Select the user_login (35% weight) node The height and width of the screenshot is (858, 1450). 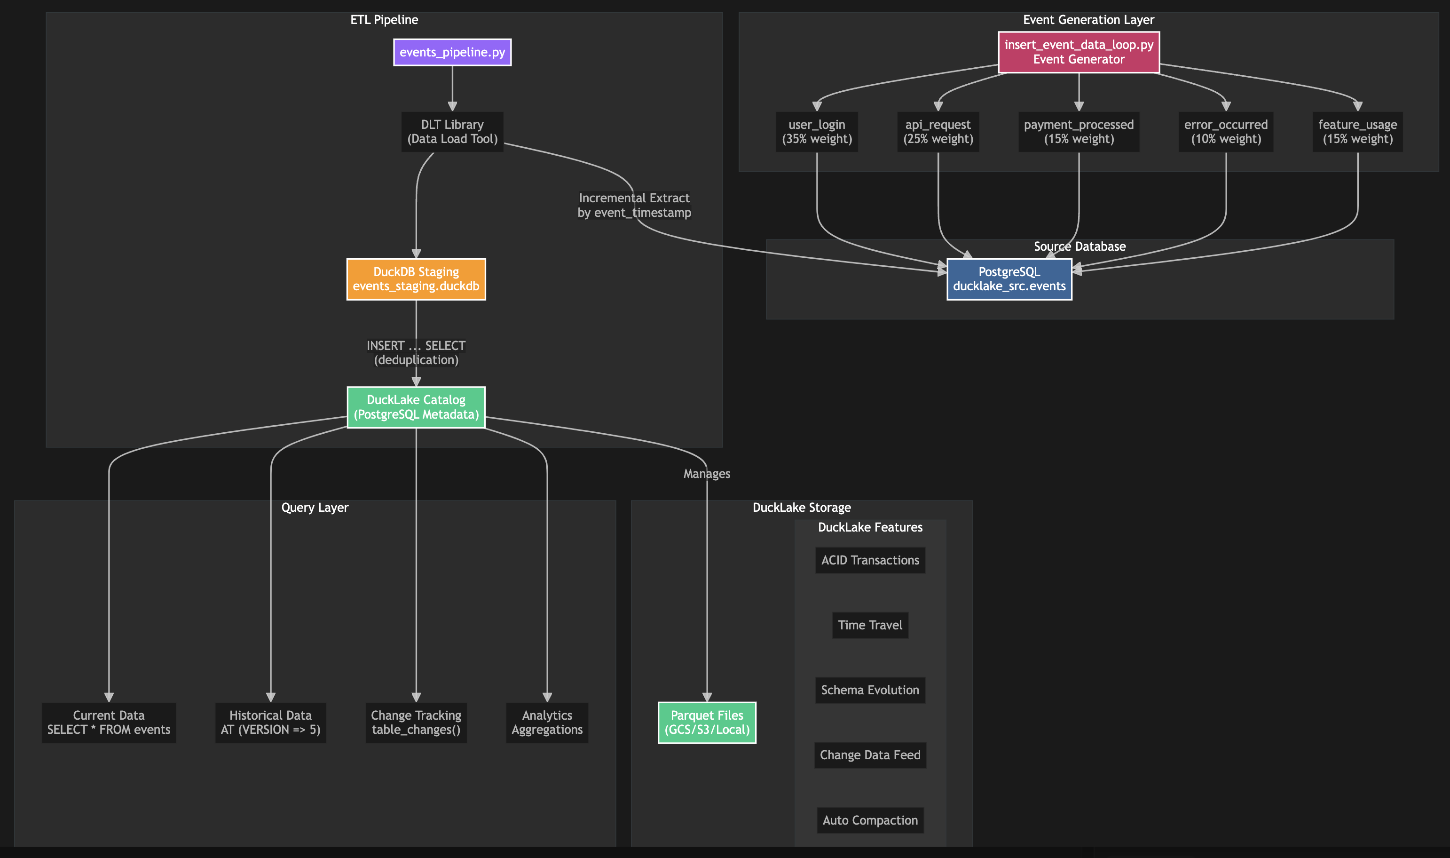(x=817, y=132)
